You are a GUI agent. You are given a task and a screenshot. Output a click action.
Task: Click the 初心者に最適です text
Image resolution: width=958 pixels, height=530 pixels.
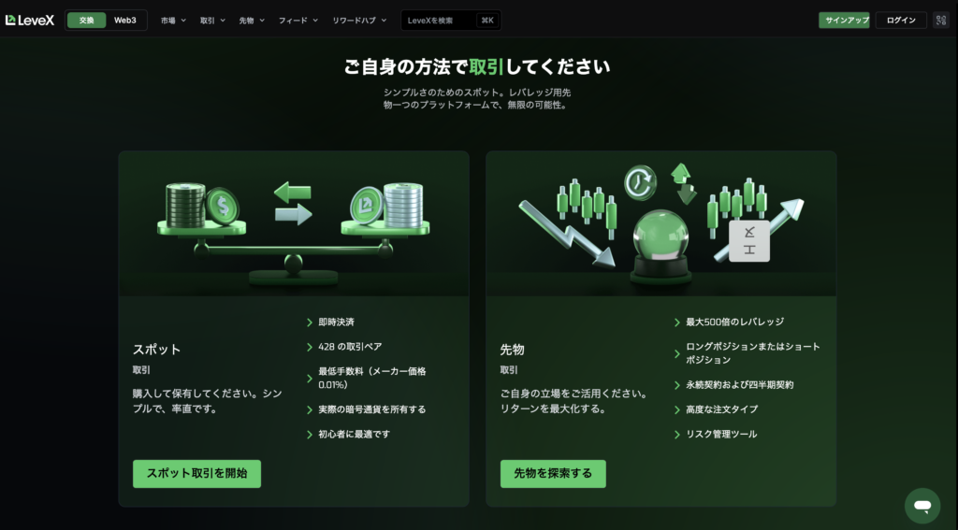(354, 435)
